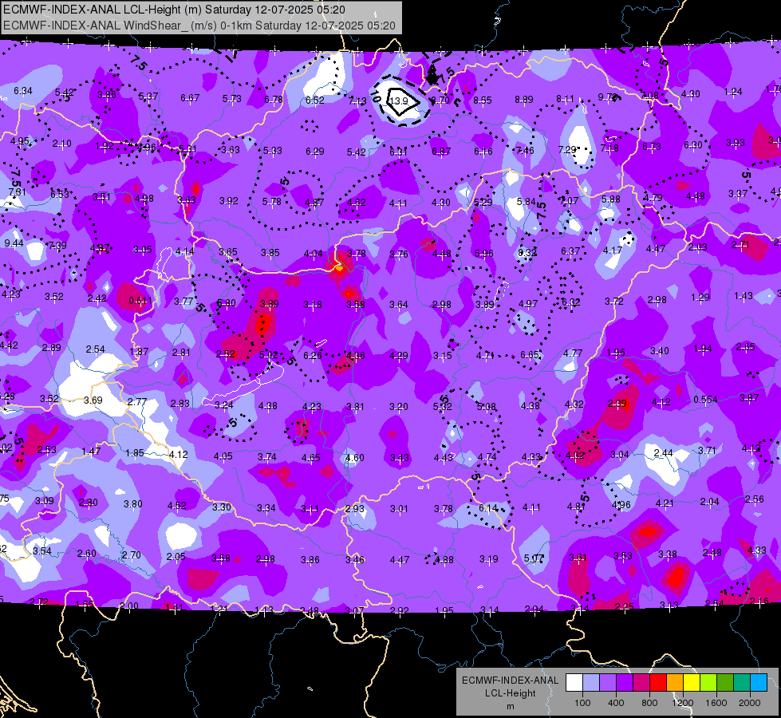The height and width of the screenshot is (718, 781).
Task: Click the legend unit label 'm'
Action: 510,706
